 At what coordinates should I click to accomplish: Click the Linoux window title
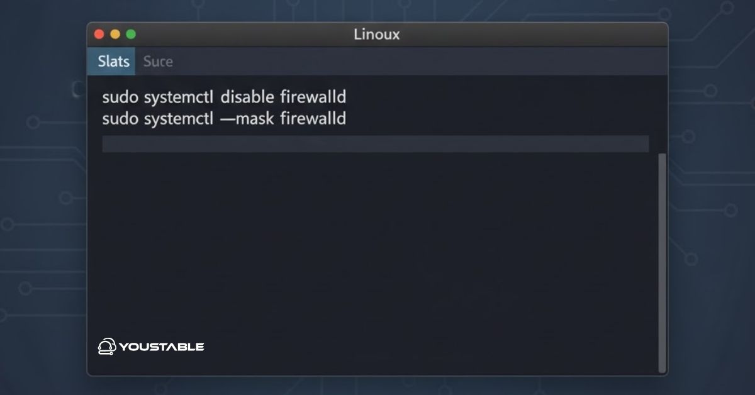[377, 35]
